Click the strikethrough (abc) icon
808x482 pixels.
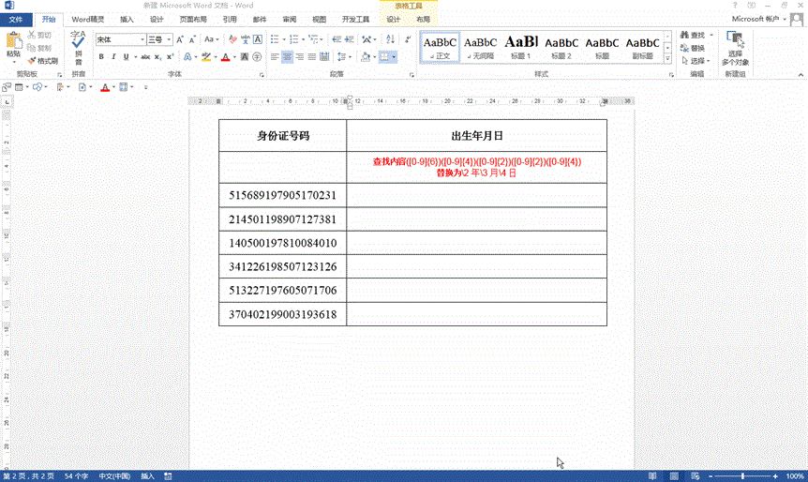144,57
